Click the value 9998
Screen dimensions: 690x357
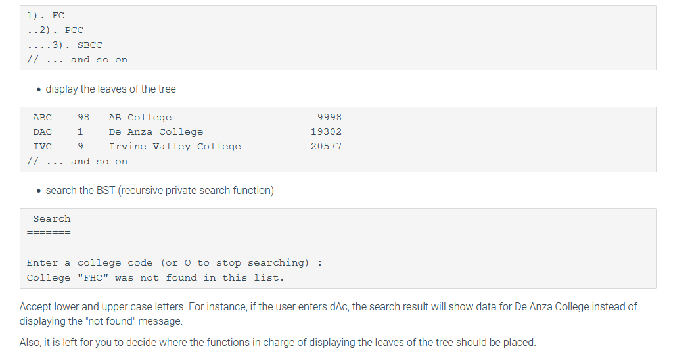[329, 118]
